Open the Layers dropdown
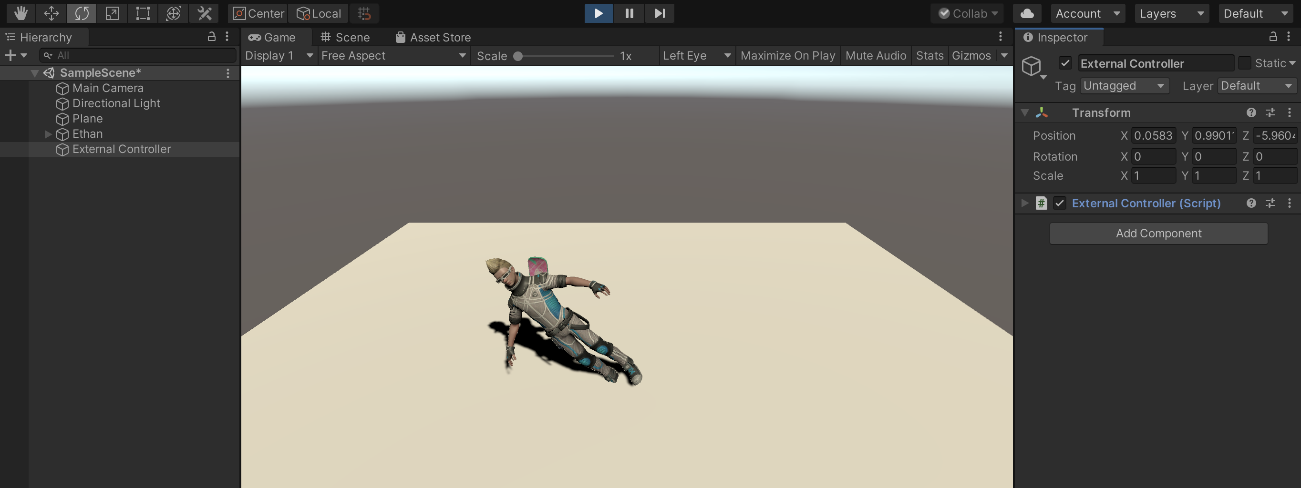Image resolution: width=1301 pixels, height=488 pixels. [1172, 13]
